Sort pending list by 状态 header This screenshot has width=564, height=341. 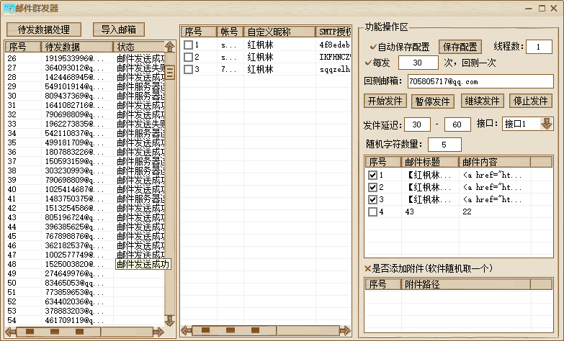139,47
